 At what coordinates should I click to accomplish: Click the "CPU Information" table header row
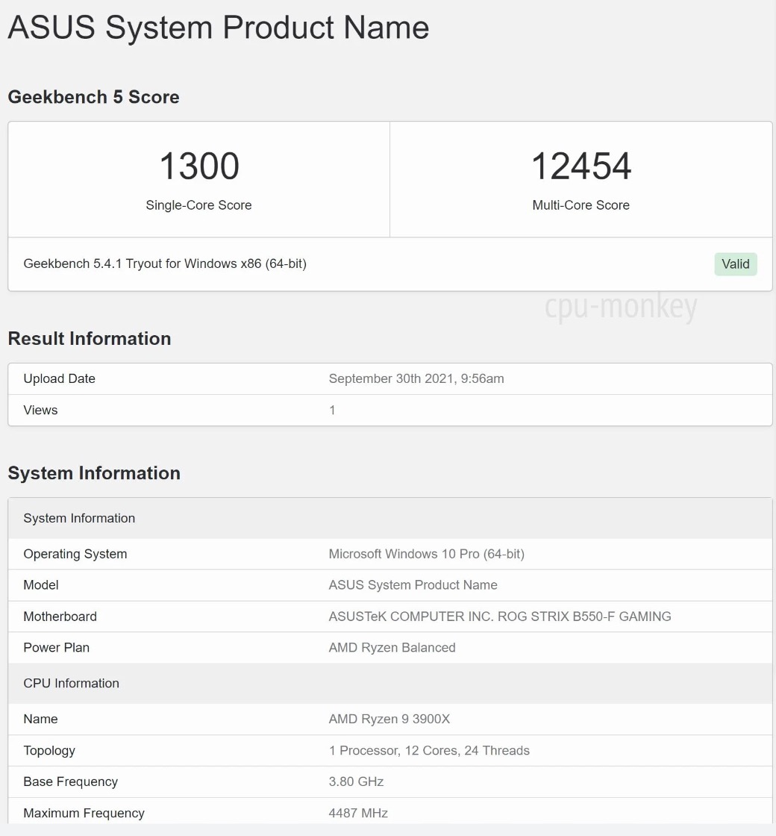coord(390,684)
